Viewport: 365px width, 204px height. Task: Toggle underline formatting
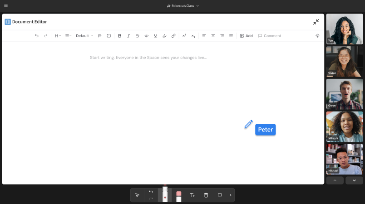click(x=156, y=36)
